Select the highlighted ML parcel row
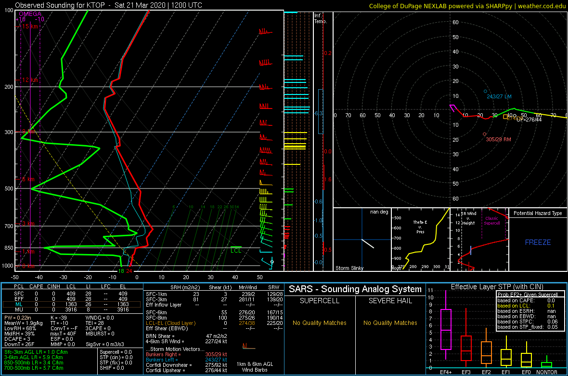The height and width of the screenshot is (376, 568). [x=72, y=305]
